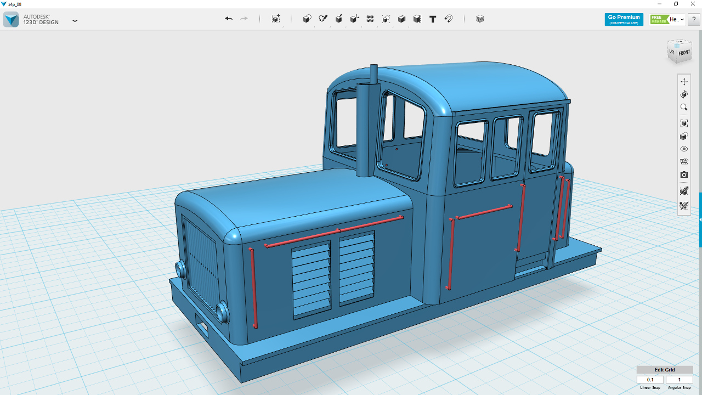Click the Linear Snap value field
Image resolution: width=702 pixels, height=395 pixels.
tap(650, 380)
